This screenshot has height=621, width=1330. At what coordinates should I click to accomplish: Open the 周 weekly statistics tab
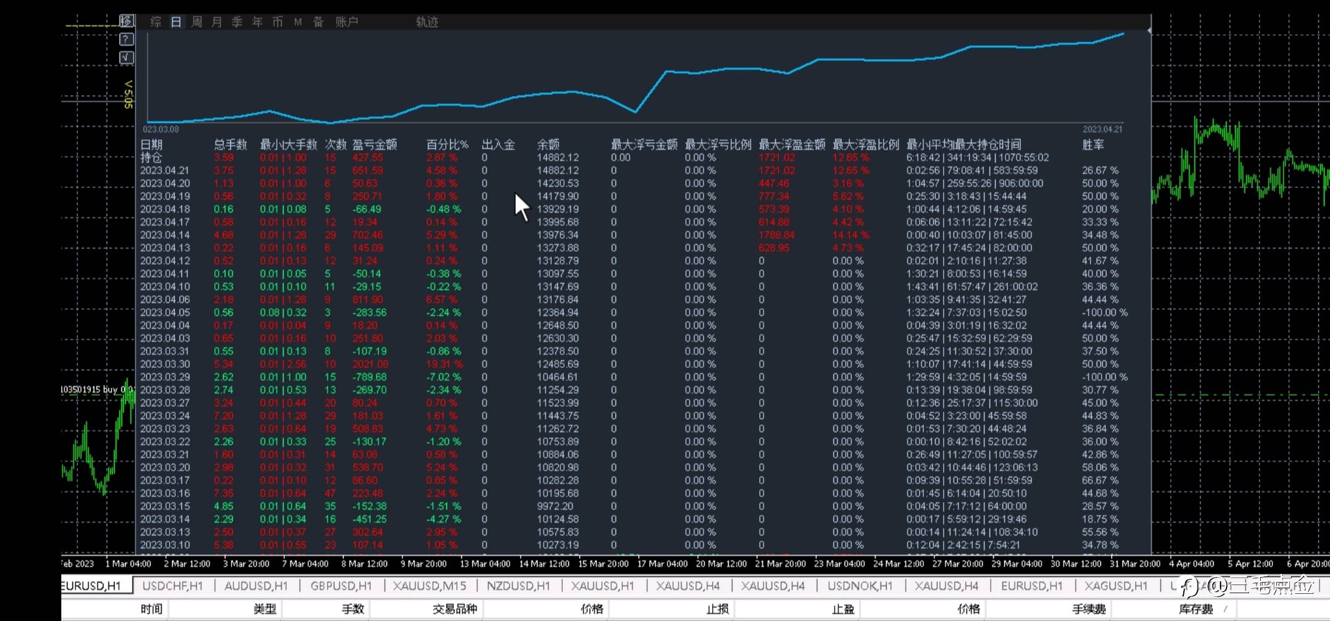point(197,22)
